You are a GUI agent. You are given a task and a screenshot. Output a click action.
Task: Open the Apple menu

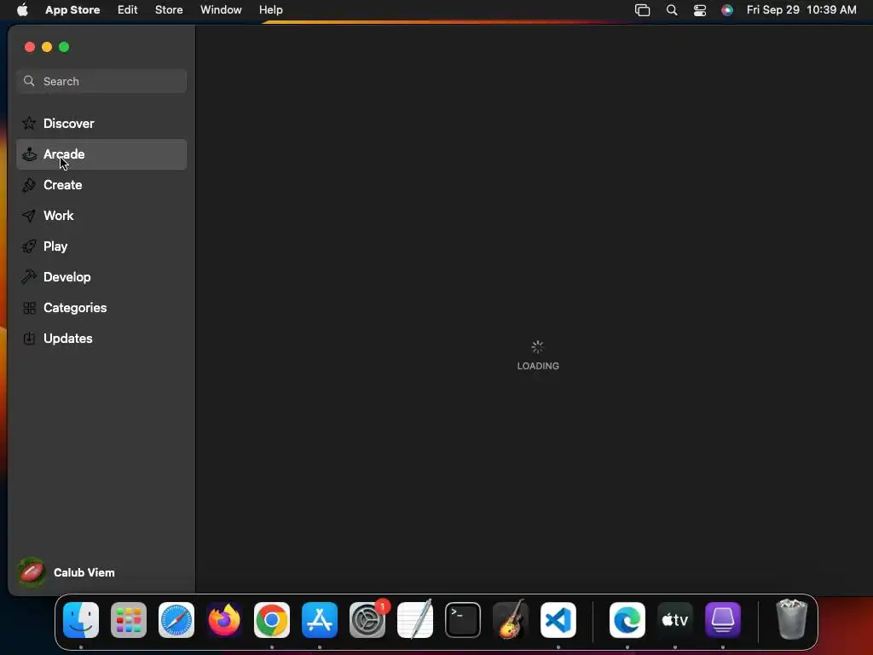pyautogui.click(x=22, y=10)
